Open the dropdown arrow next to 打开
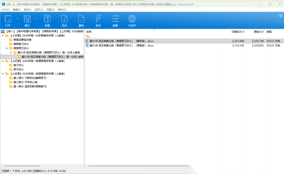 click(x=17, y=19)
